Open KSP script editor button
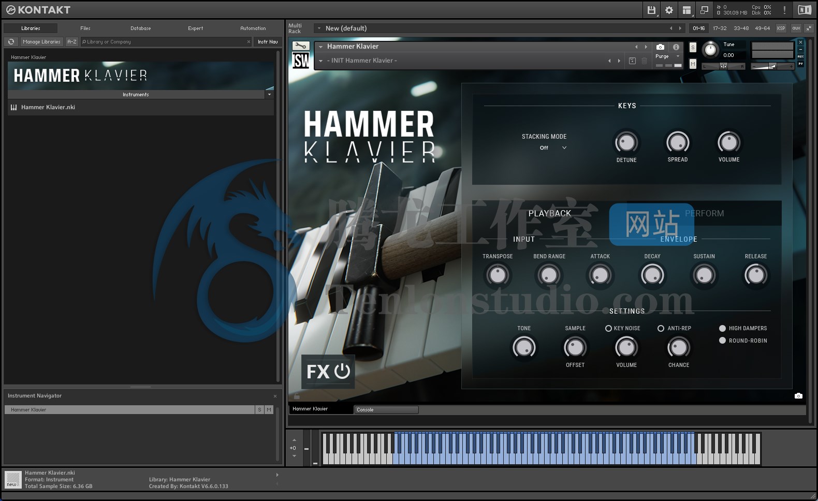This screenshot has height=501, width=818. [x=781, y=28]
